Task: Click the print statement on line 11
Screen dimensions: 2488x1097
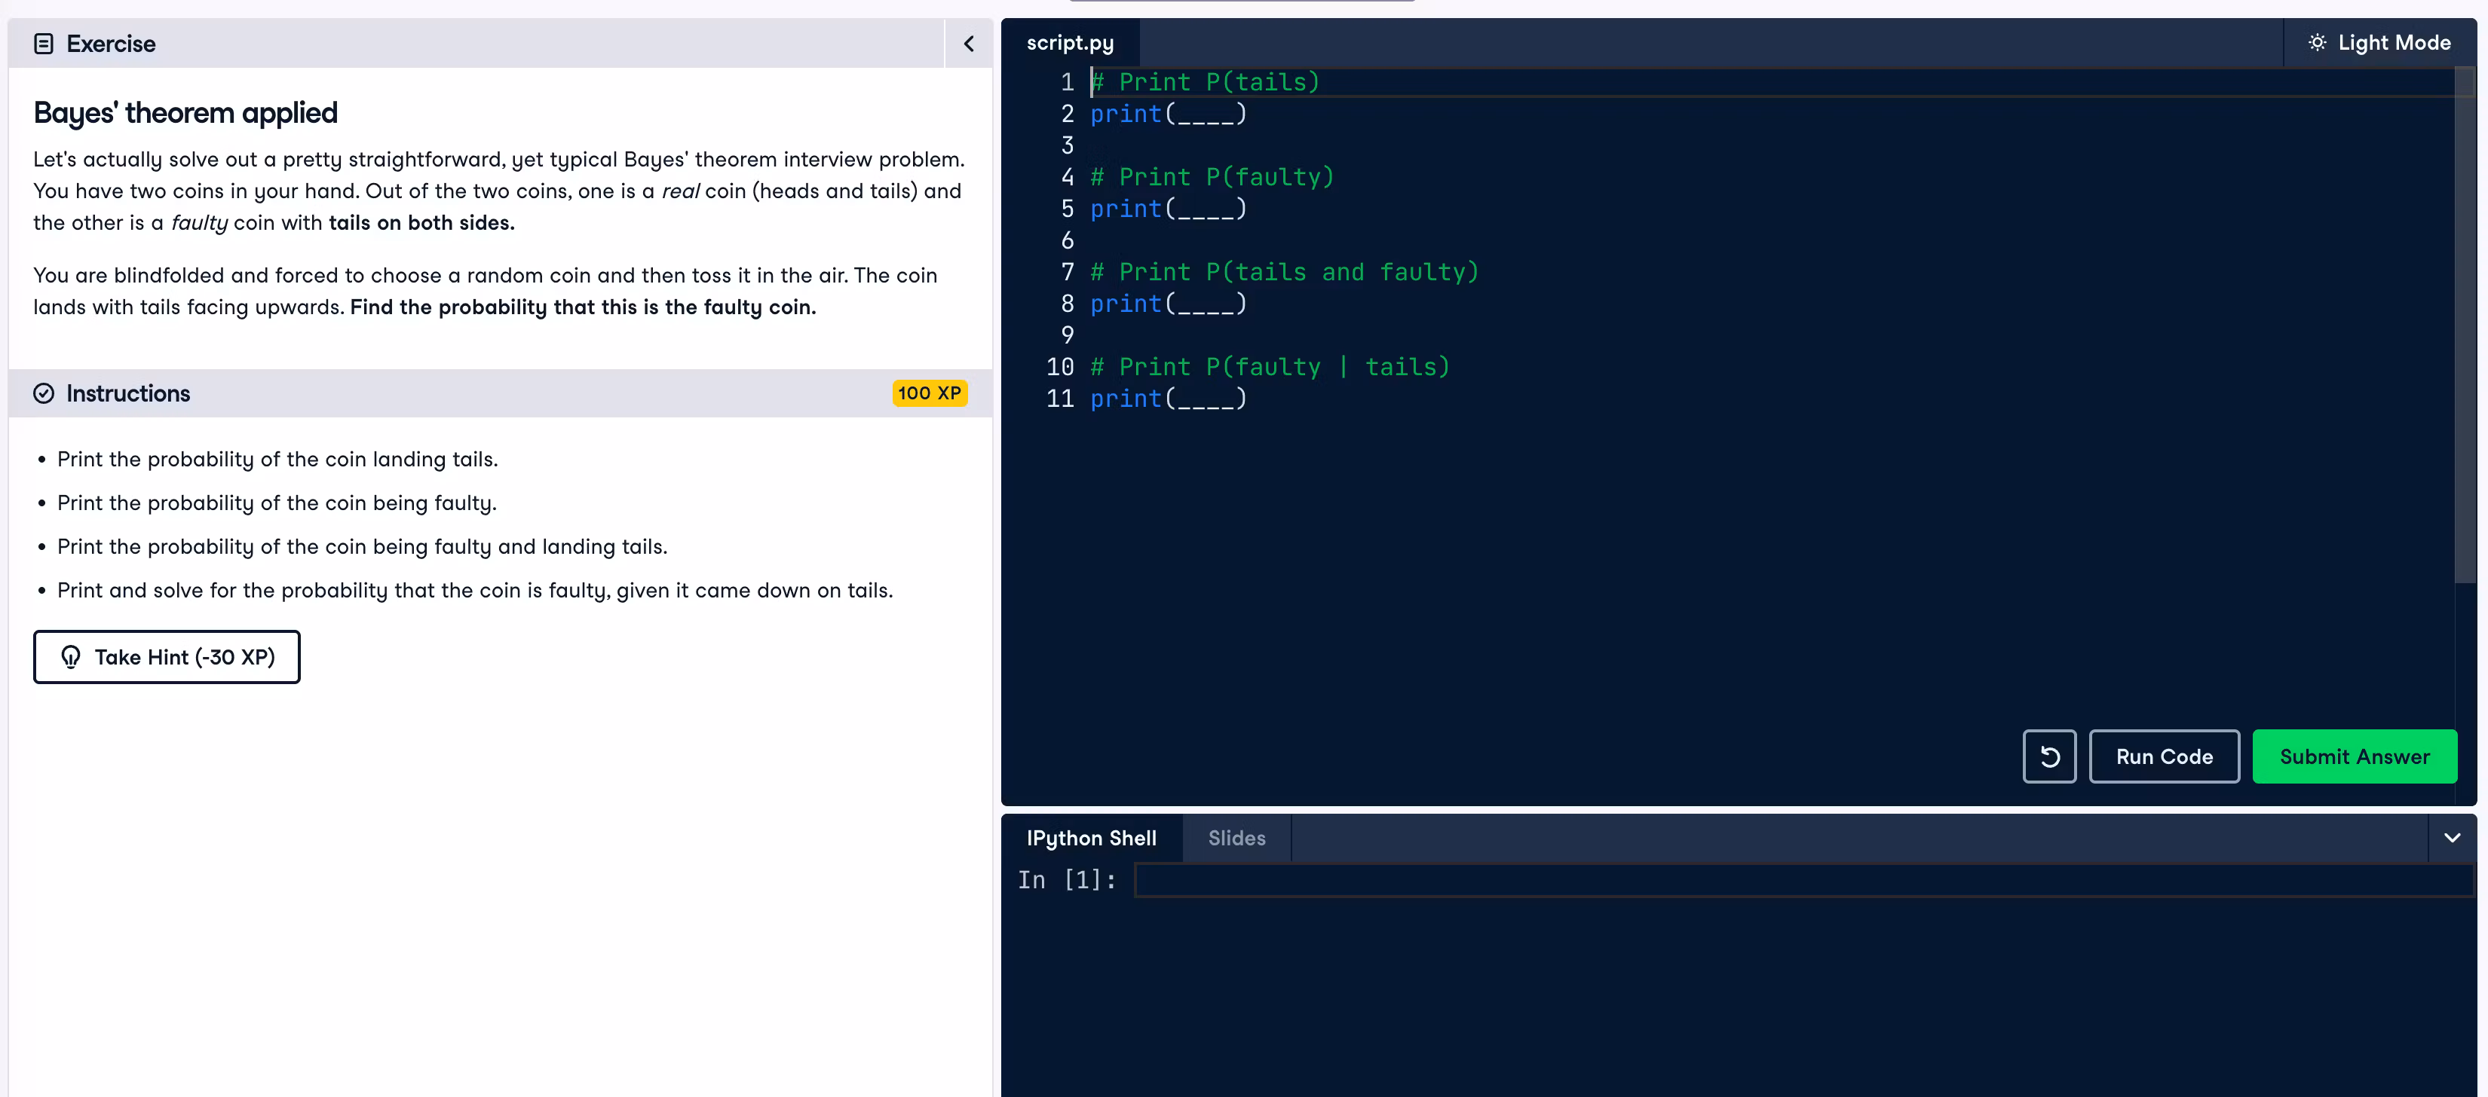Action: coord(1167,399)
